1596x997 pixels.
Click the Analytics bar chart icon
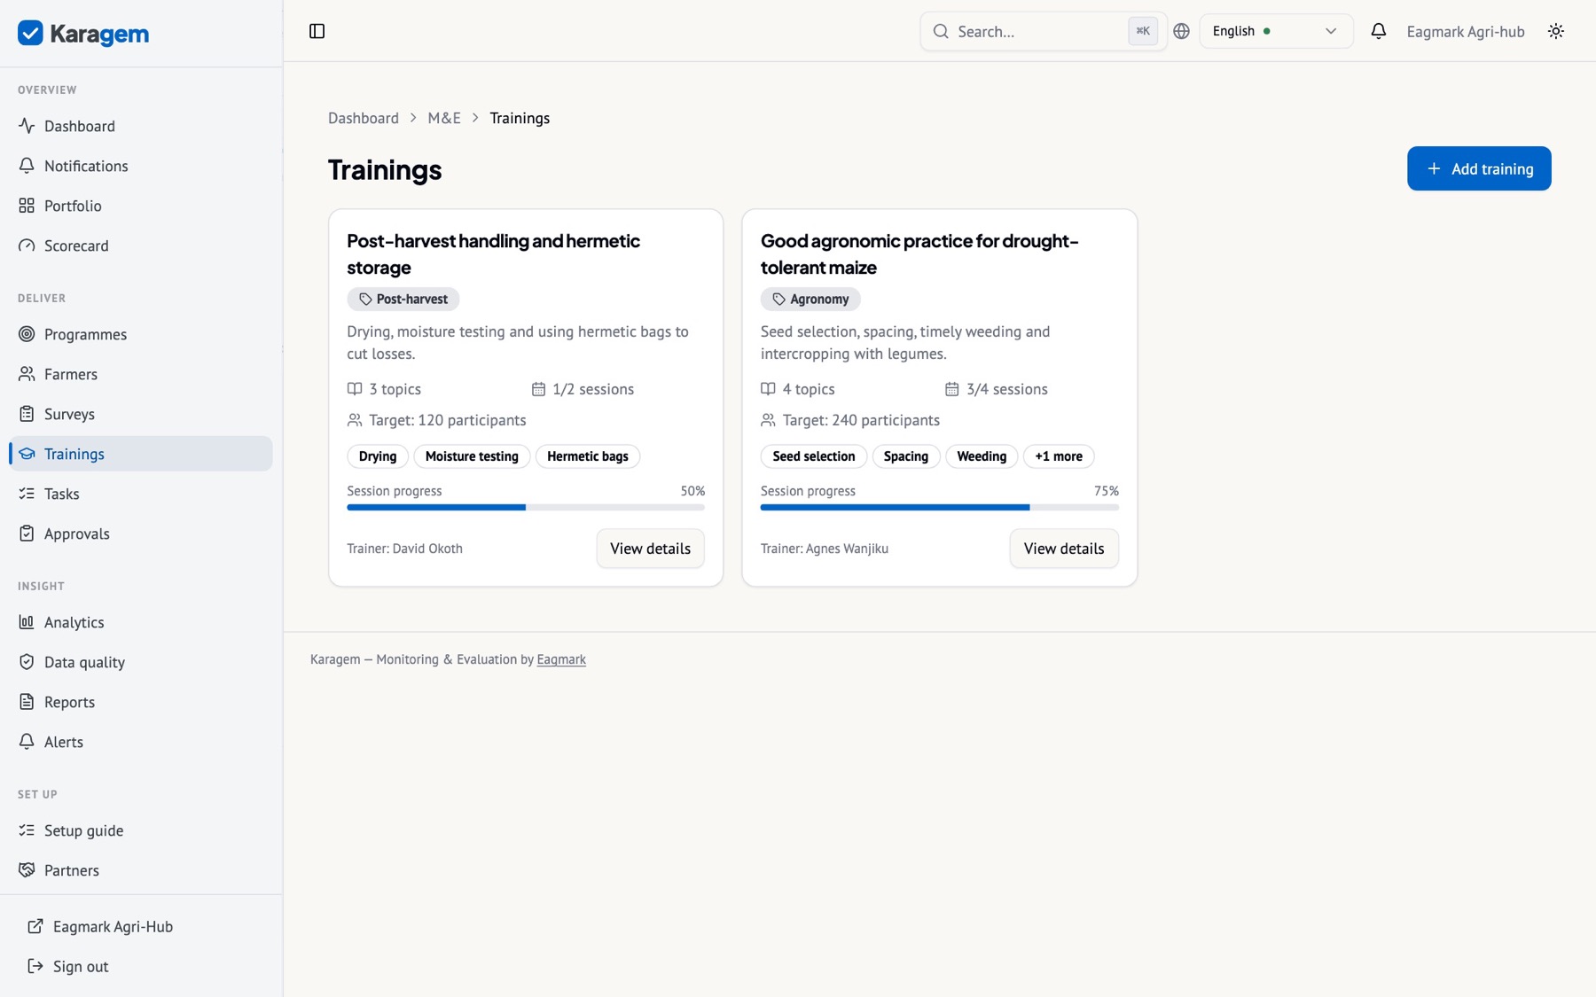pyautogui.click(x=27, y=622)
